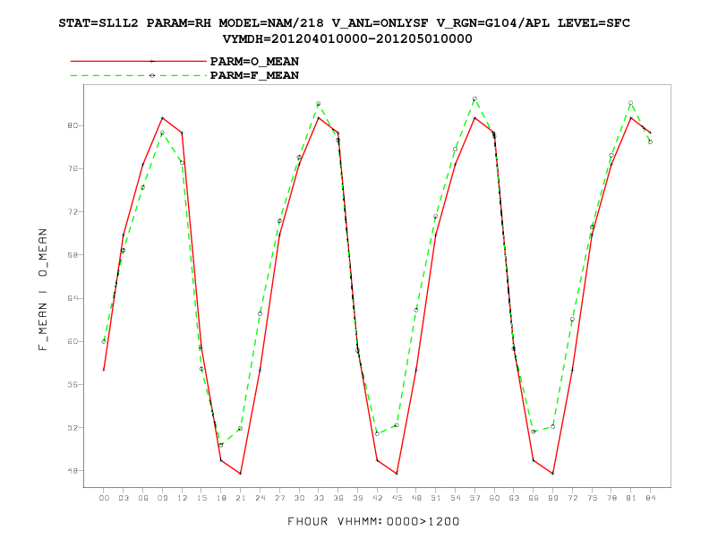Click the green F_MEAN peak marker at hour 57
The width and height of the screenshot is (709, 548).
[474, 98]
